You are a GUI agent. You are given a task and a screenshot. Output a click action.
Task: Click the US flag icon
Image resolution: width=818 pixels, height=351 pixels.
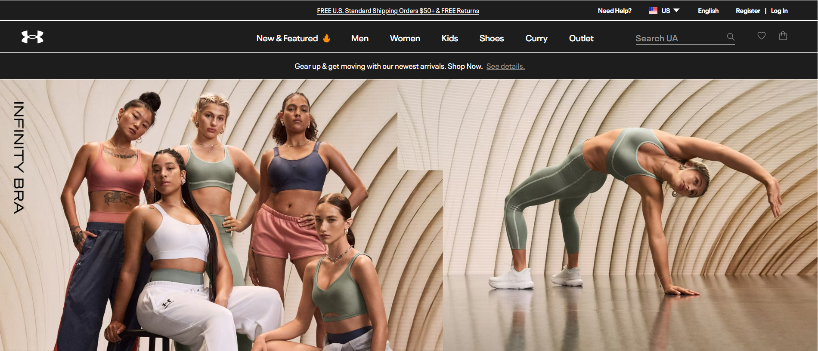653,11
